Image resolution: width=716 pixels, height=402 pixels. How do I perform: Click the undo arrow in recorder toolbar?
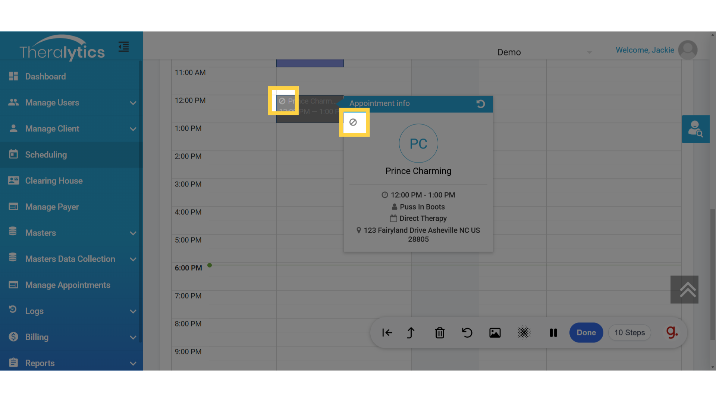467,333
